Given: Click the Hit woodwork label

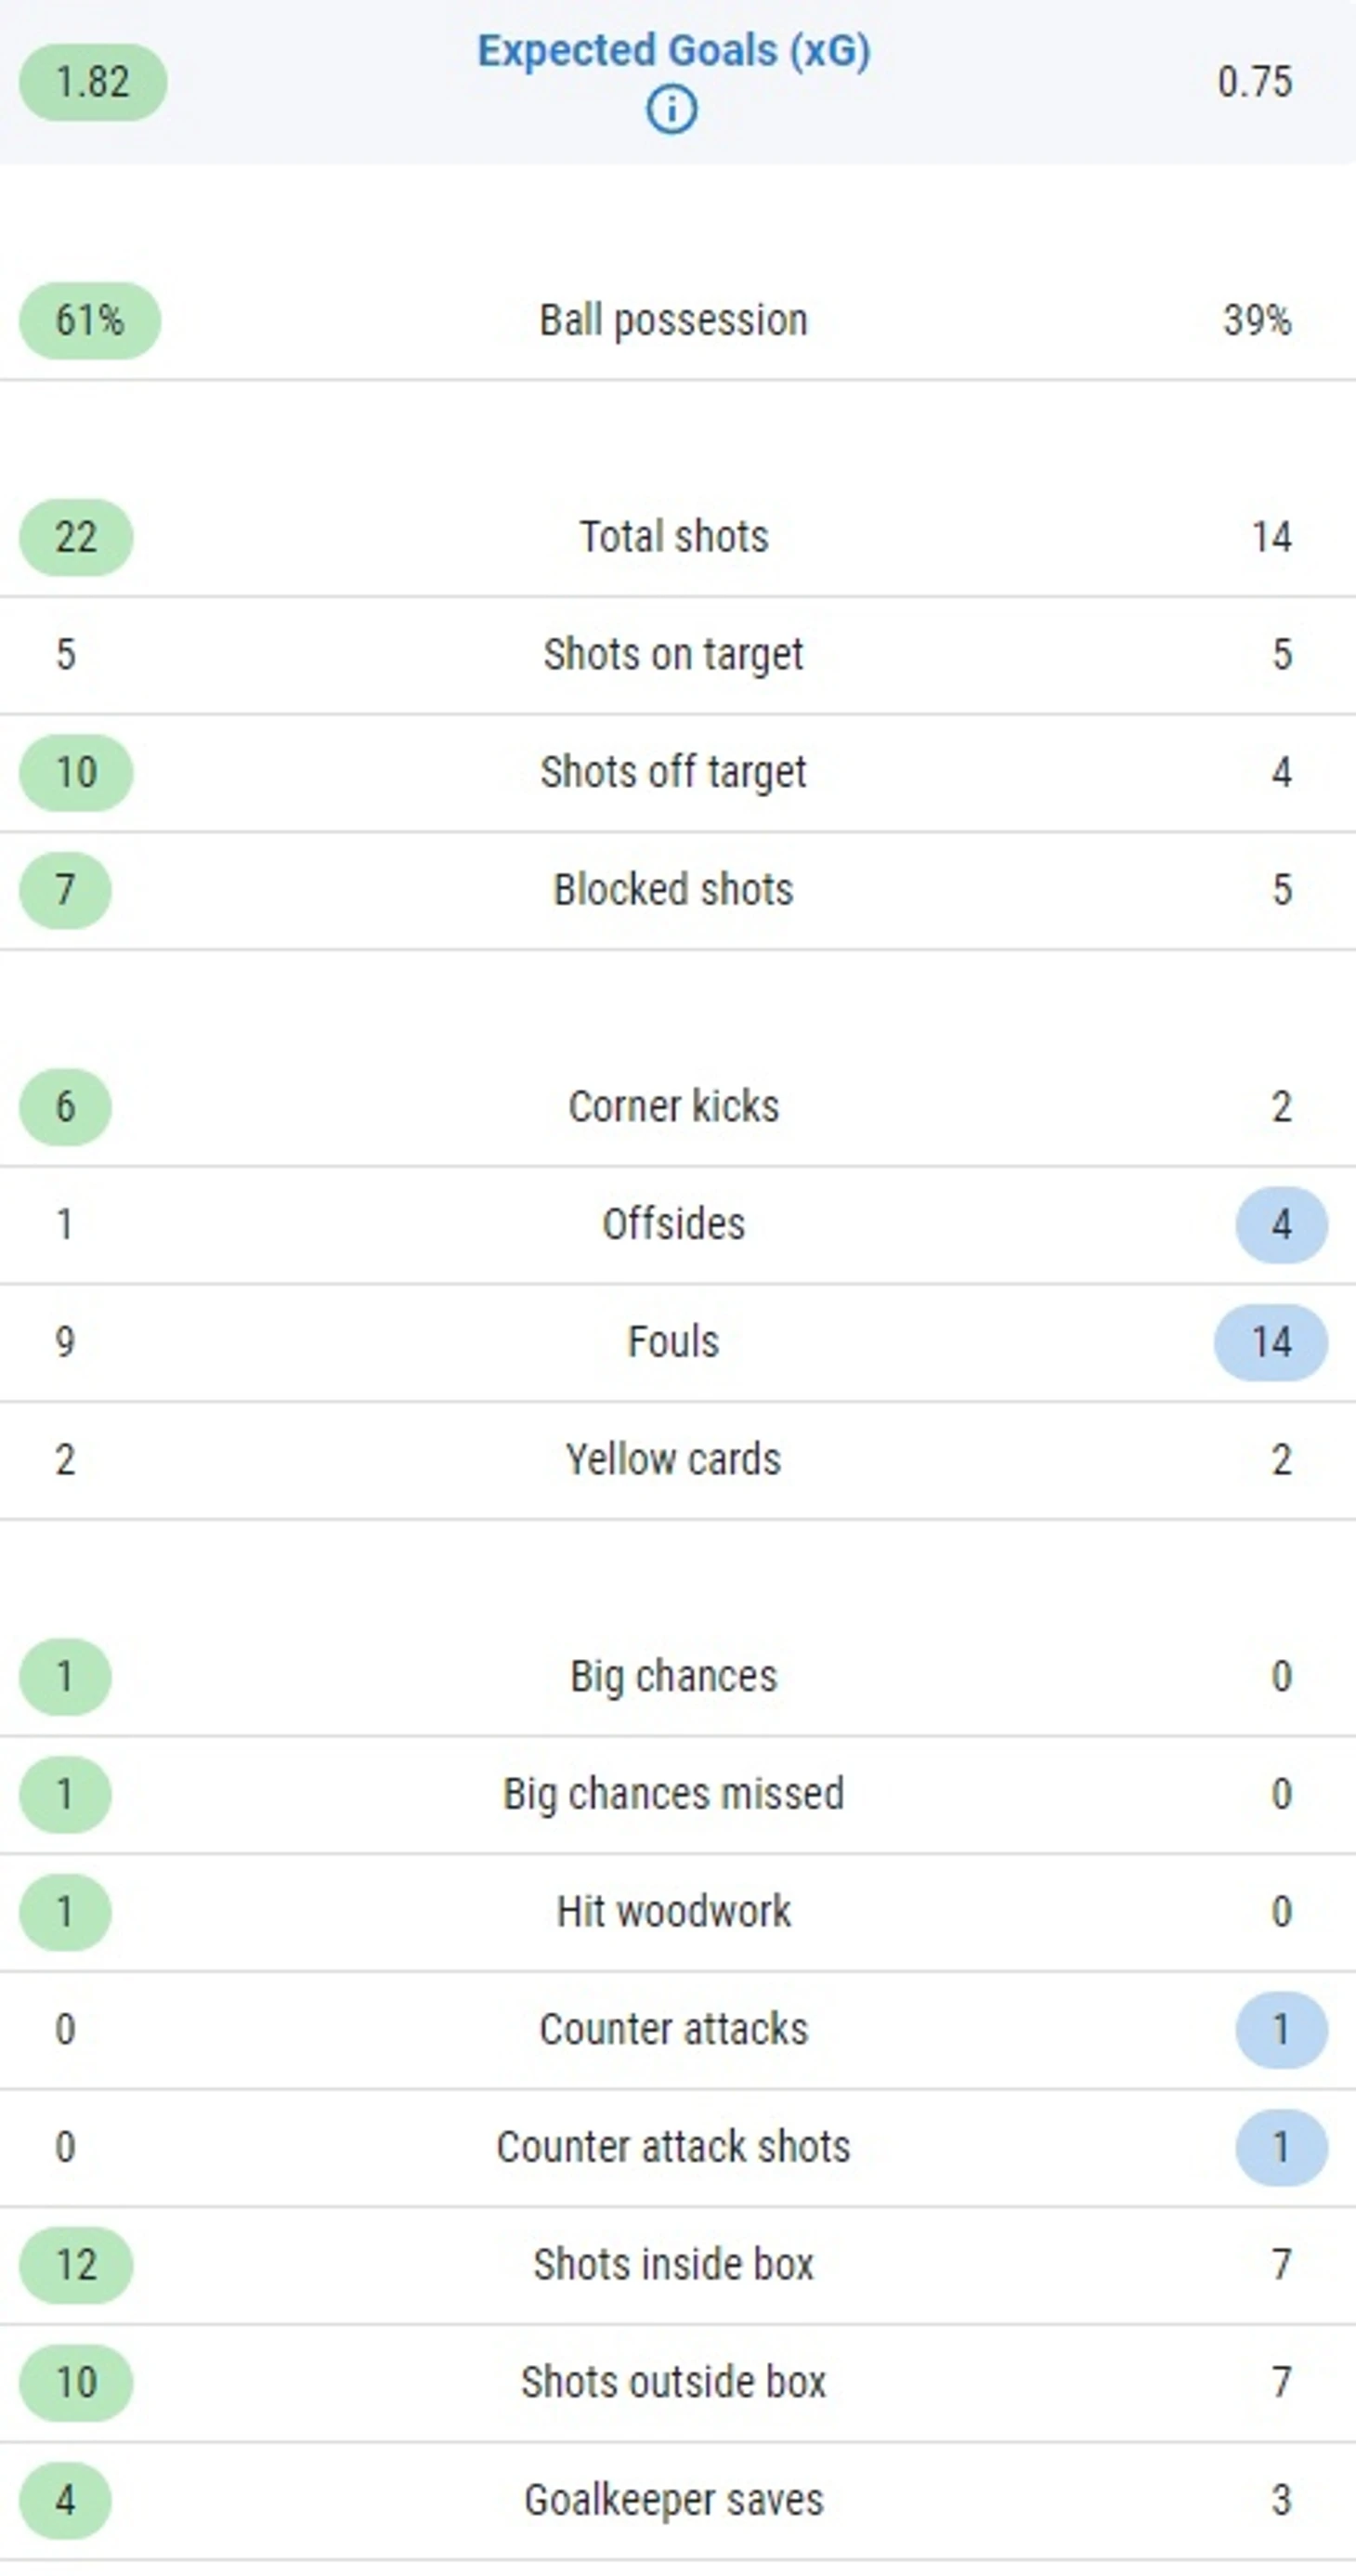Looking at the screenshot, I should click(x=673, y=1912).
